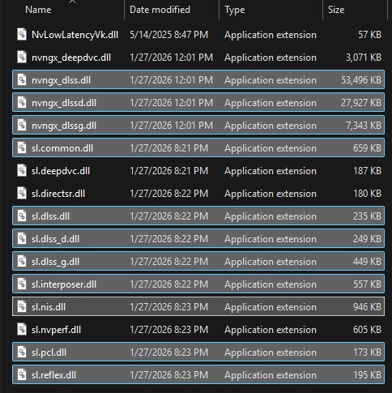Sort files by the Name column header

(x=38, y=10)
